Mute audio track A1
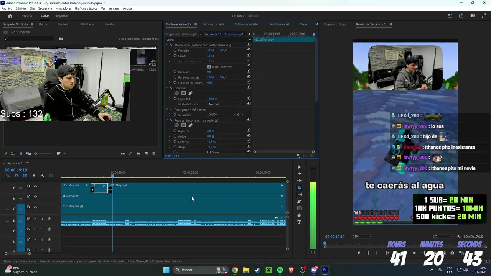The image size is (491, 276). [35, 219]
